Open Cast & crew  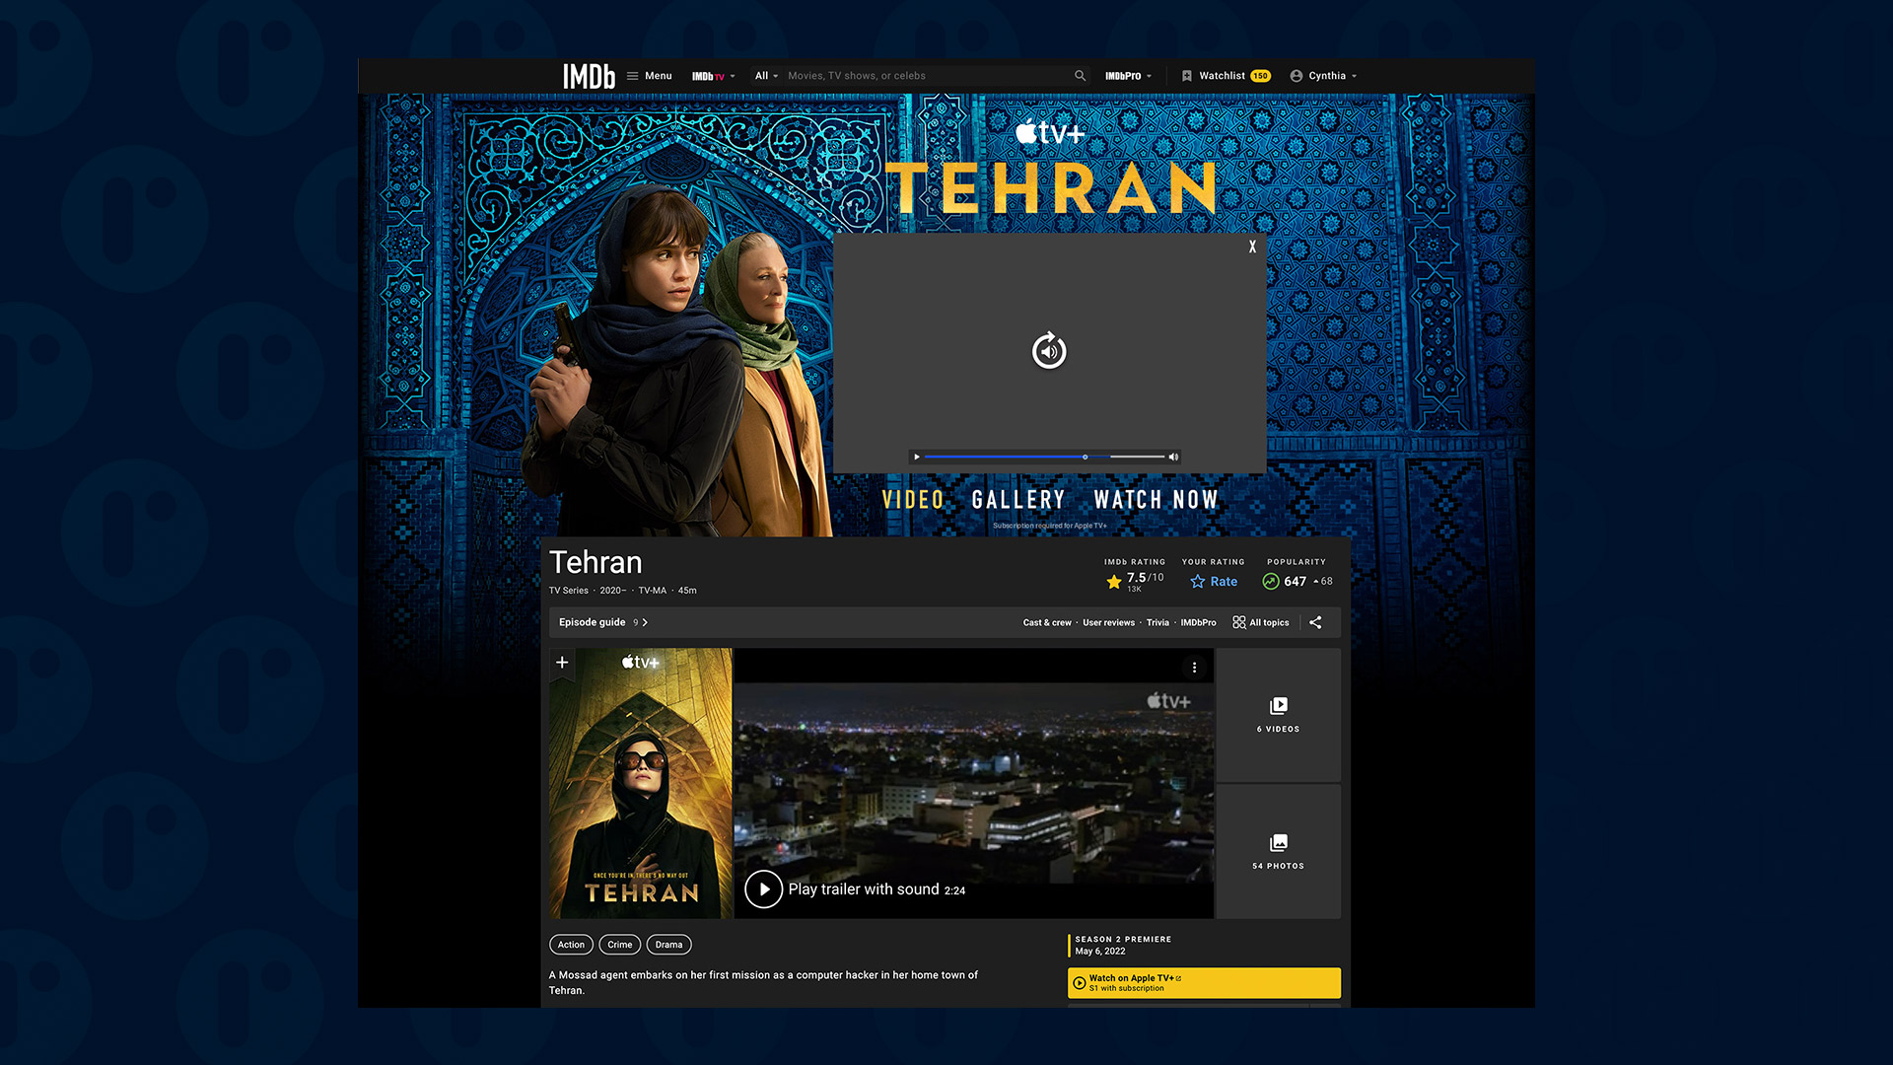[1047, 622]
